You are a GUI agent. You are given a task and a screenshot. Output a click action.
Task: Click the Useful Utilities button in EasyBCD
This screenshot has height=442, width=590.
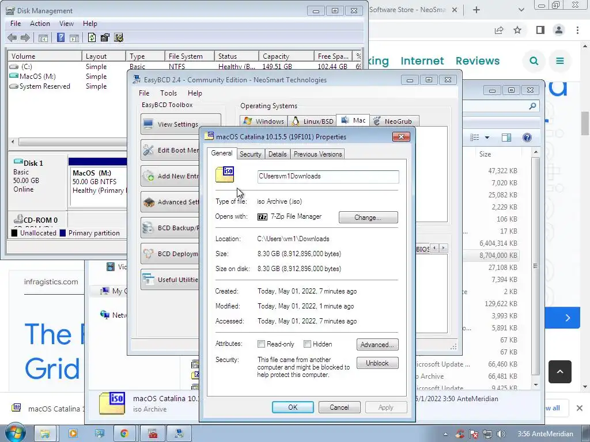click(x=171, y=280)
